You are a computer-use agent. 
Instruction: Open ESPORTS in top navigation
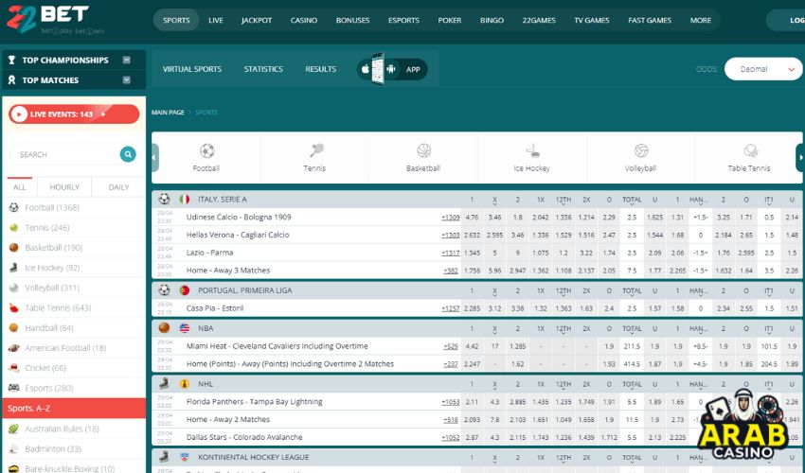(x=403, y=21)
